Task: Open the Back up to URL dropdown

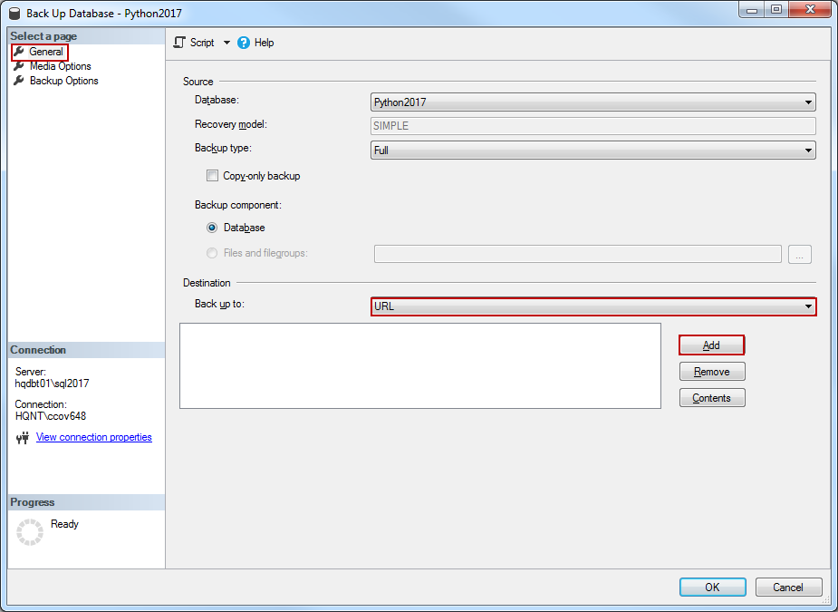Action: click(x=593, y=306)
